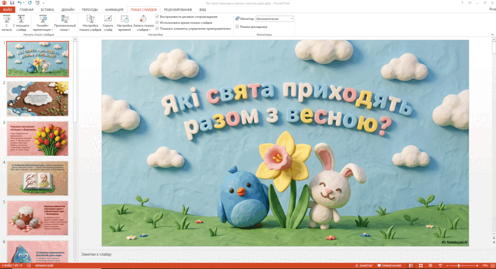Open the Онлайн-презентация menu button
Image resolution: width=496 pixels, height=269 pixels.
[43, 23]
